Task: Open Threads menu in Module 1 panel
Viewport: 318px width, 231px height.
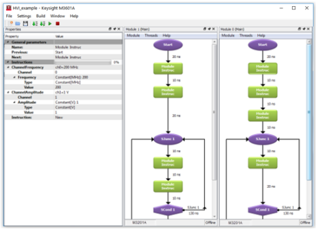Action: [151, 35]
